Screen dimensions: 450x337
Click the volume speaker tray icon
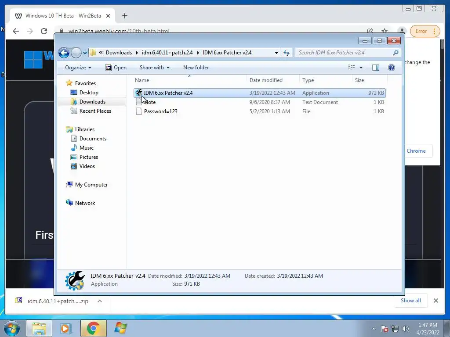406,329
